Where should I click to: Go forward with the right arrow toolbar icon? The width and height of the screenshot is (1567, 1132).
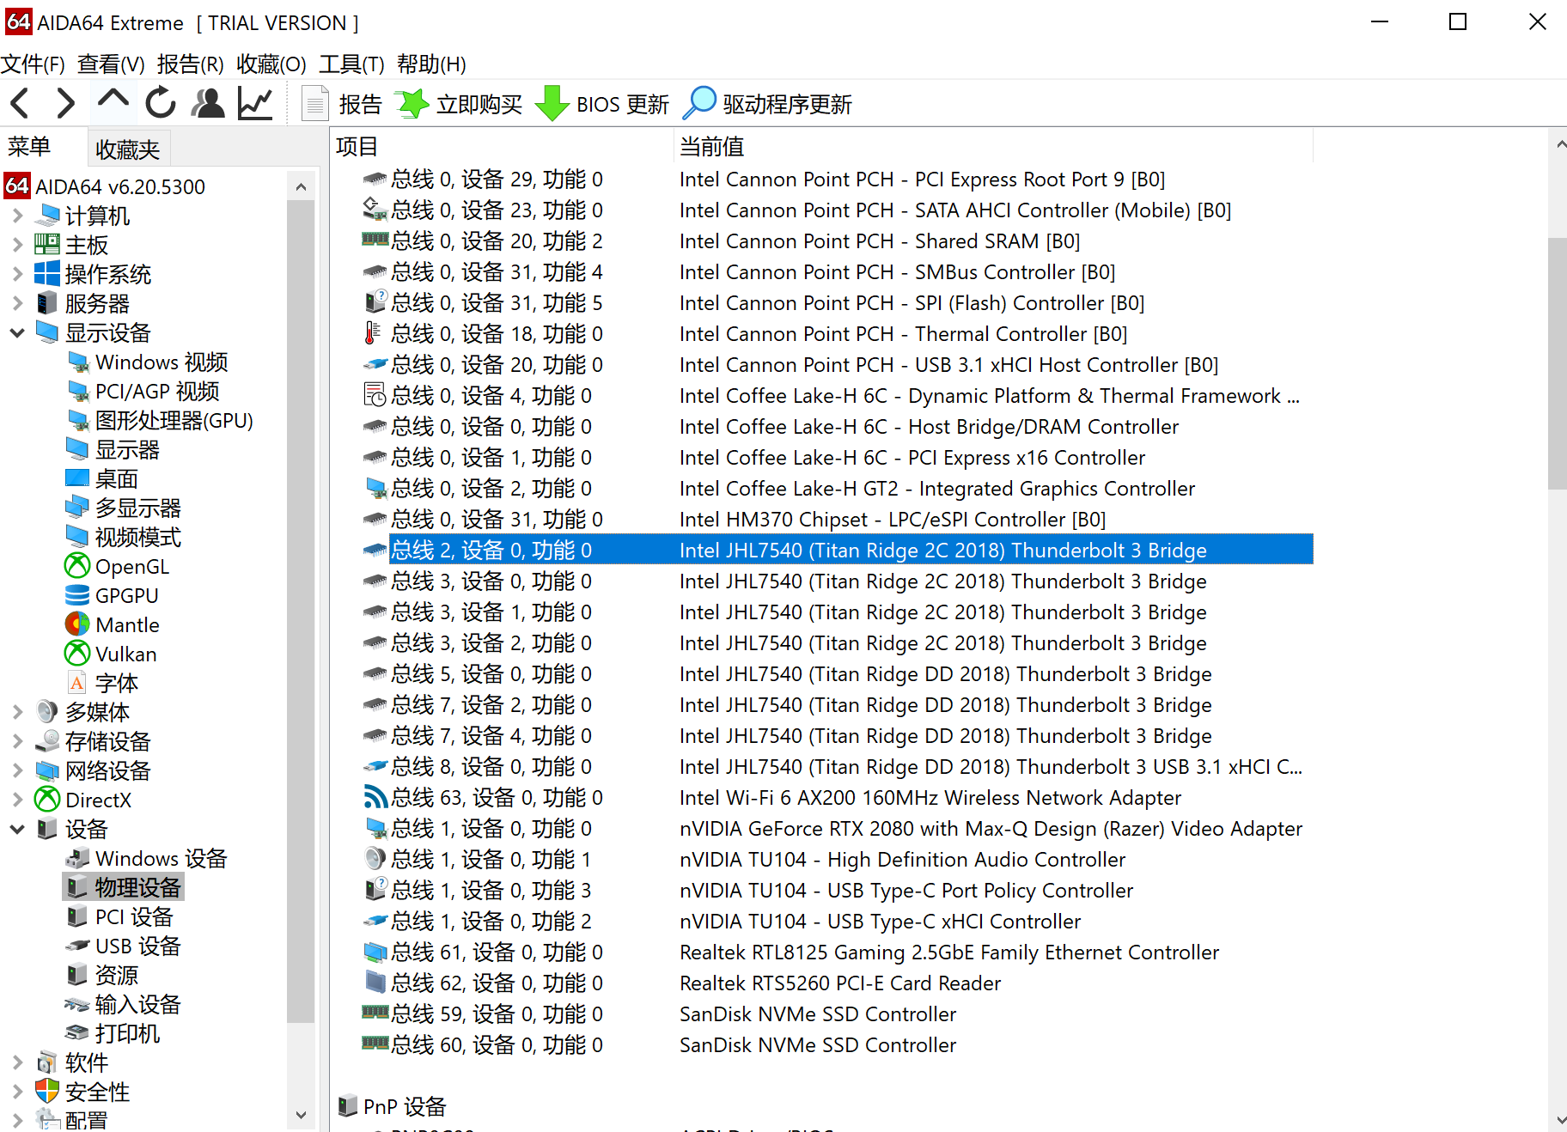(65, 104)
